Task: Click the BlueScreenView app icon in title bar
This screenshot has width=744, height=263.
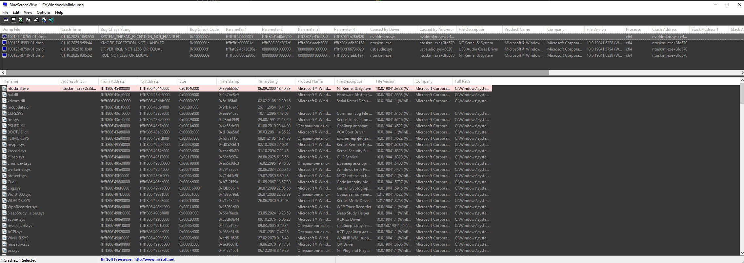Action: click(5, 5)
